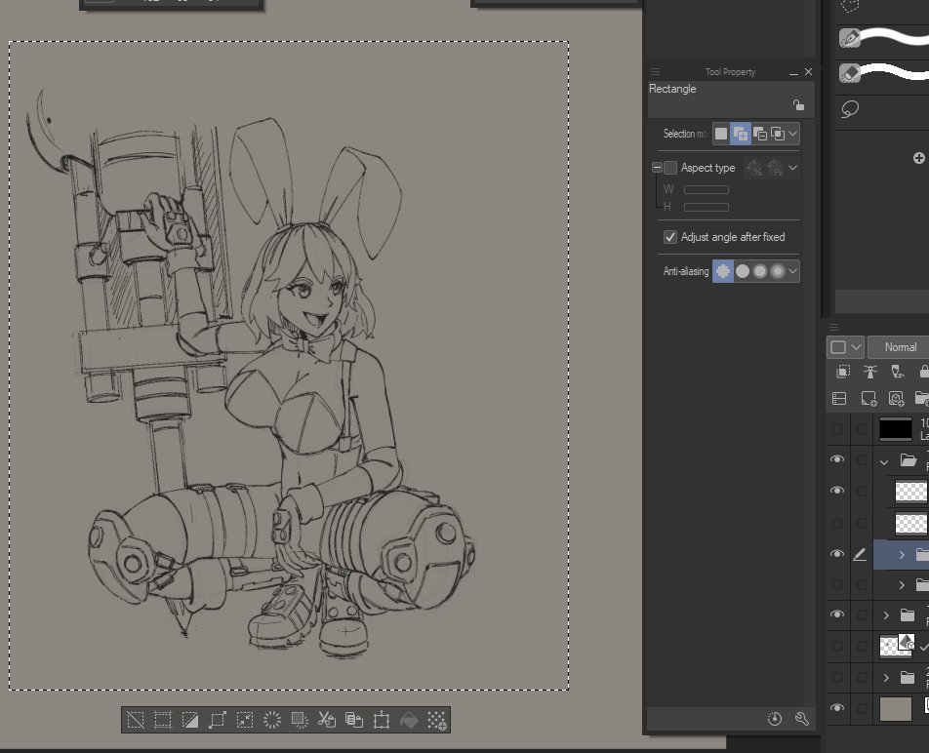Click Expand selected area icon
This screenshot has width=929, height=753.
pyautogui.click(x=218, y=720)
